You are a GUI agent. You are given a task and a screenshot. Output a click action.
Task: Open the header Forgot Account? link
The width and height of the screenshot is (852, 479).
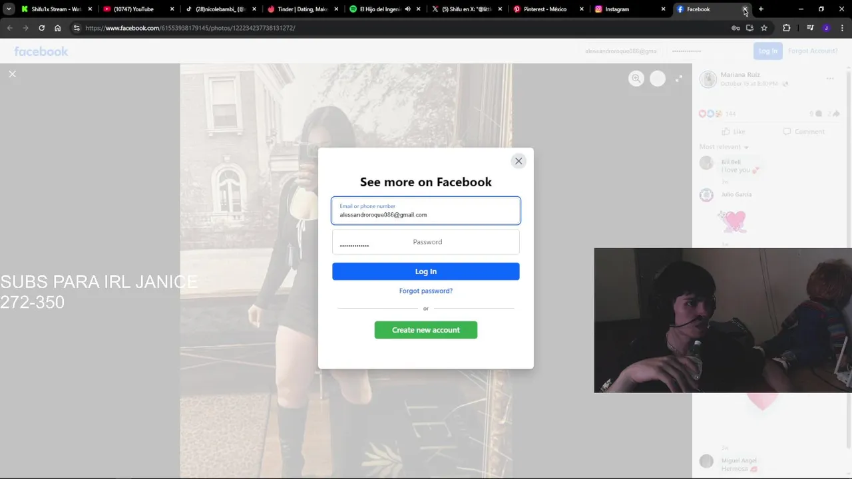[x=813, y=51]
